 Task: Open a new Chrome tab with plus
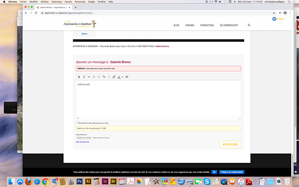point(76,7)
